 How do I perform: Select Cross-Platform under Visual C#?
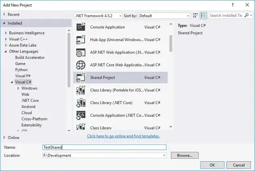[x=34, y=119]
